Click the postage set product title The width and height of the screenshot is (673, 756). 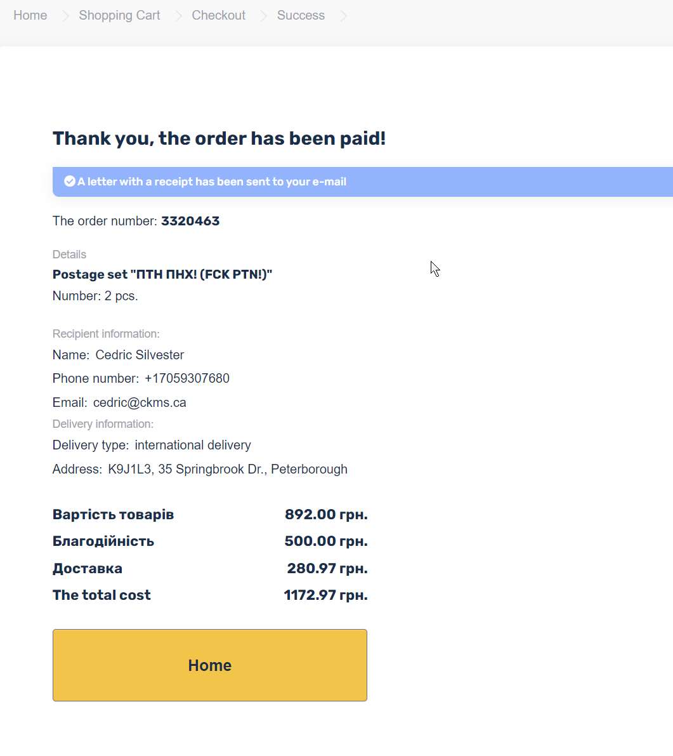(162, 274)
